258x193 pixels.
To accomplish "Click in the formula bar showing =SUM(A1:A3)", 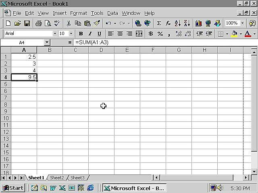I will pos(165,43).
